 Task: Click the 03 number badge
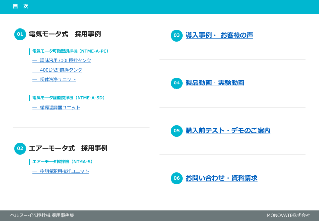click(177, 36)
